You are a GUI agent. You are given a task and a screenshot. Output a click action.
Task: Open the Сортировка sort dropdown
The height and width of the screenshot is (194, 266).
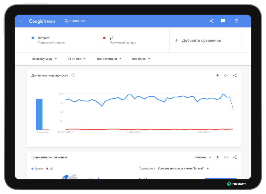pyautogui.click(x=183, y=168)
